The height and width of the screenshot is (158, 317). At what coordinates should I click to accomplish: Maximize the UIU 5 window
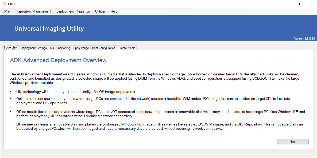click(x=298, y=4)
